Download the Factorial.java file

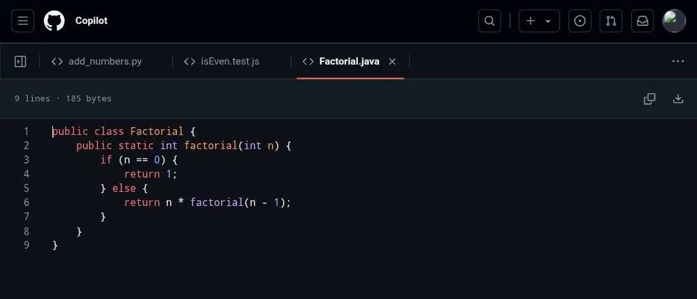tap(678, 99)
